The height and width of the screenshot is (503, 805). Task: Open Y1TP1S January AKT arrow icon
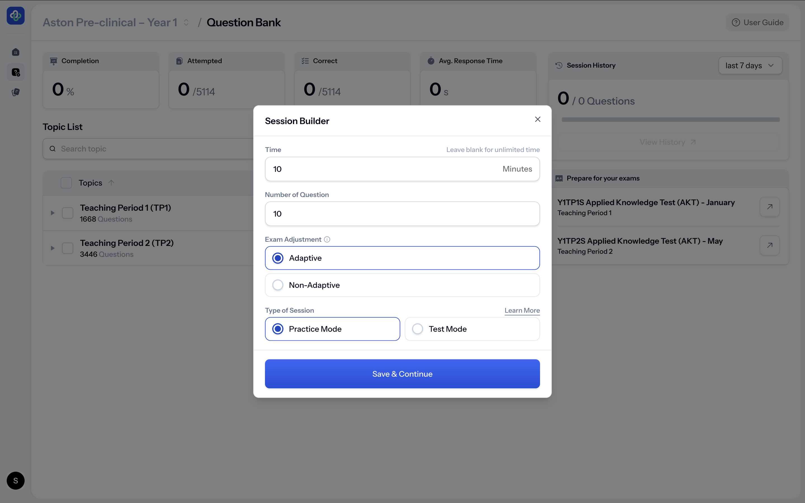click(x=770, y=207)
